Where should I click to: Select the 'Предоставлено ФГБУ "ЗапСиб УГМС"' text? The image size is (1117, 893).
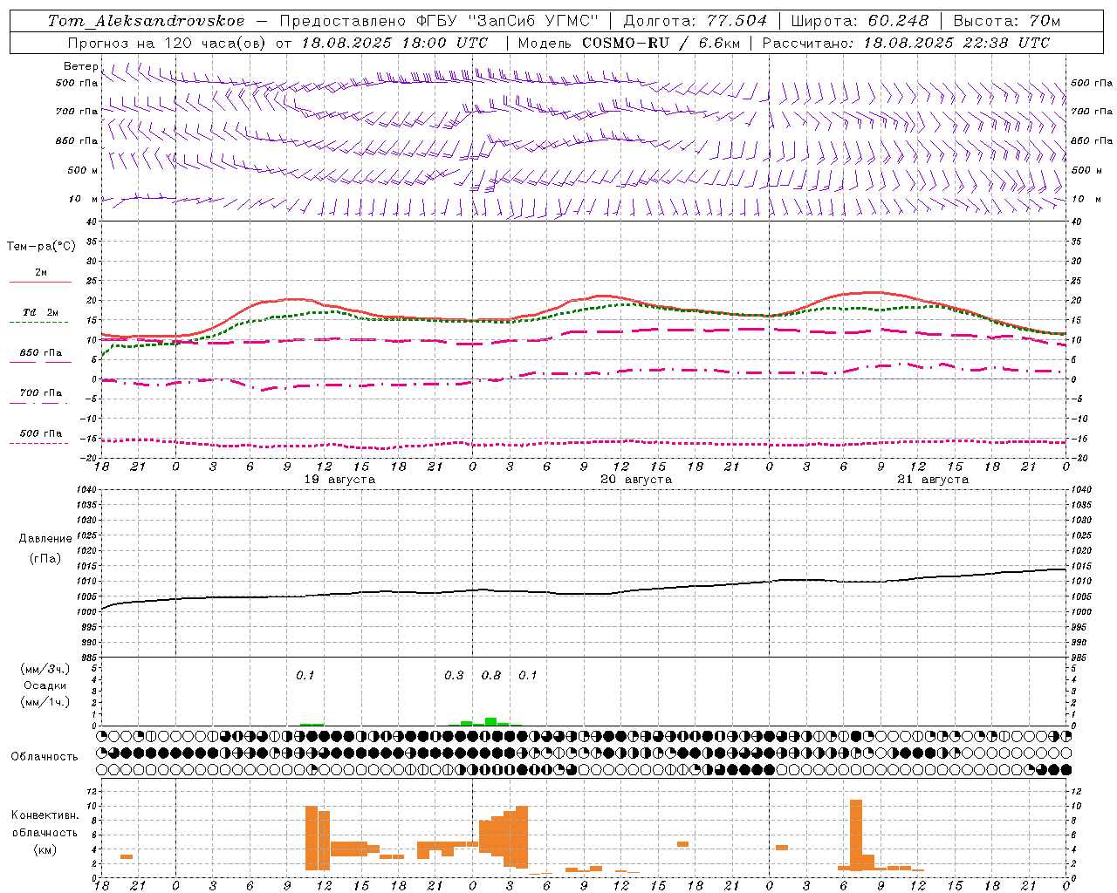click(439, 21)
